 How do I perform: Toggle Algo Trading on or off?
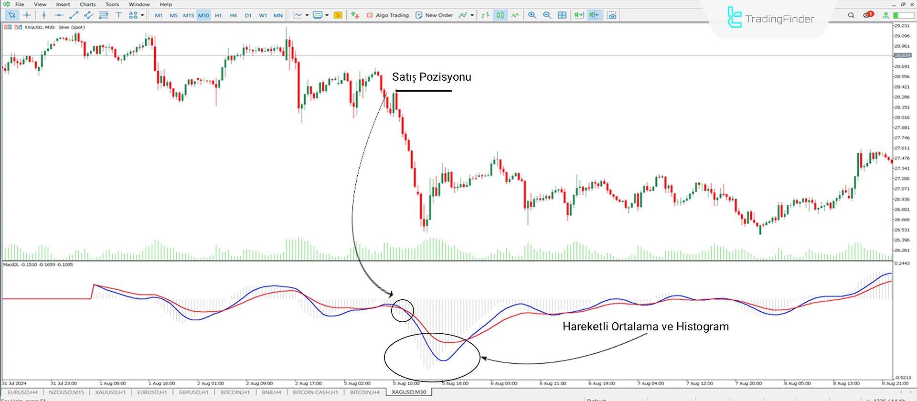pos(387,15)
